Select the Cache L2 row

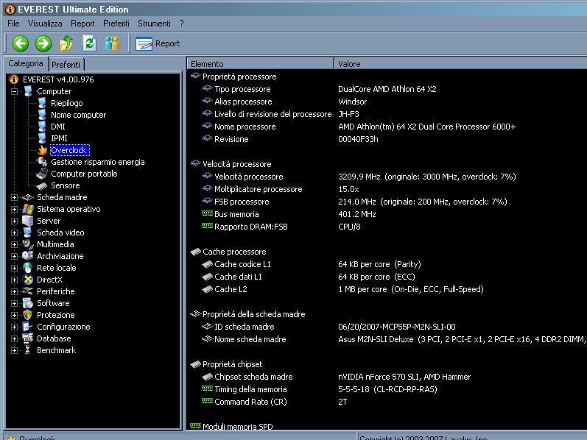pyautogui.click(x=387, y=289)
